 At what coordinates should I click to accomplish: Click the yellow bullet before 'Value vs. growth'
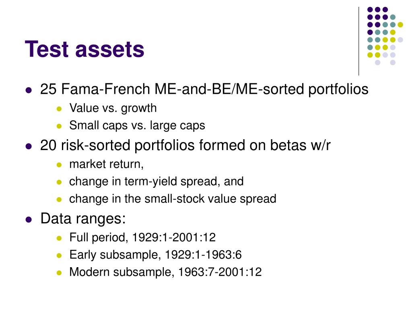(59, 109)
